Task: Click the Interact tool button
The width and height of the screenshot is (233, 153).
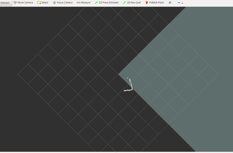Action: coord(5,3)
